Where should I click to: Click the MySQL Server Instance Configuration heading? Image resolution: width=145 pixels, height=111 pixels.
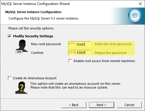pos(33,12)
